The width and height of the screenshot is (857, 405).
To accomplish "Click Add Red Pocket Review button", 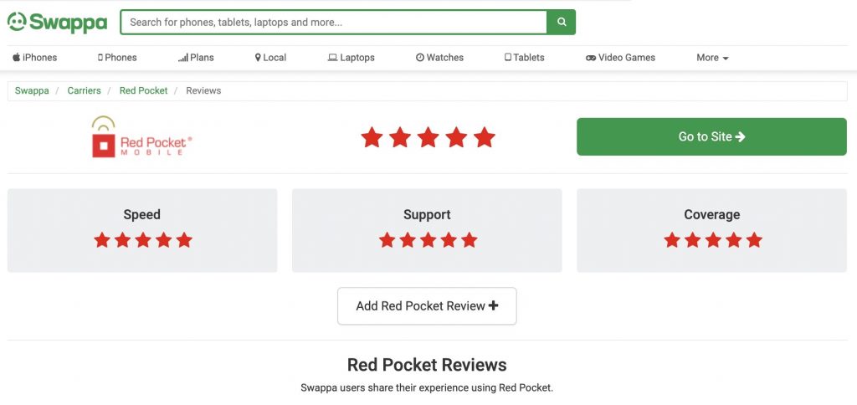I will point(427,306).
